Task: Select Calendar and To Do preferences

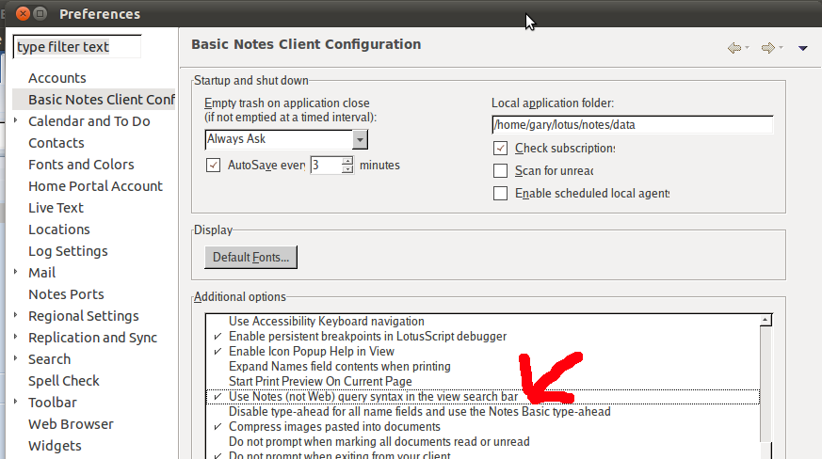Action: point(89,121)
